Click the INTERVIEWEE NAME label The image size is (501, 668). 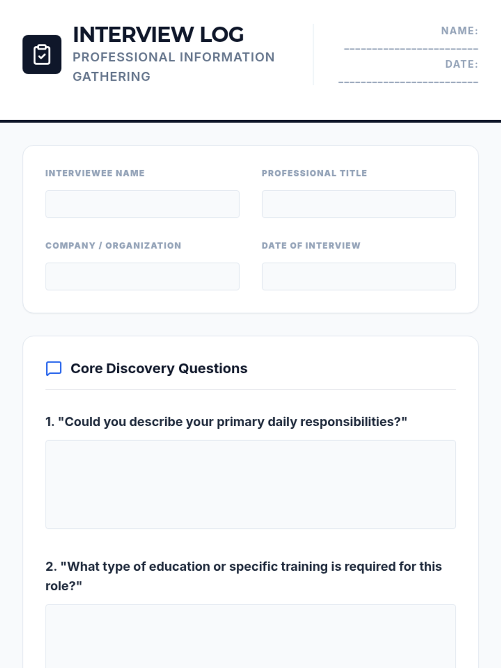95,173
